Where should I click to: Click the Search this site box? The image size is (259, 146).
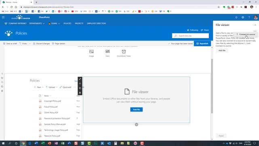coord(191,36)
